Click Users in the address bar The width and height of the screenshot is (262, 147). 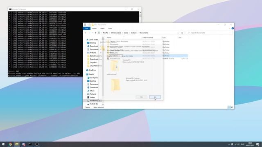126,33
